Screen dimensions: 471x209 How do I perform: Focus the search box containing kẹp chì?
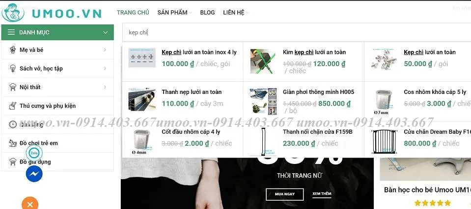(297, 32)
